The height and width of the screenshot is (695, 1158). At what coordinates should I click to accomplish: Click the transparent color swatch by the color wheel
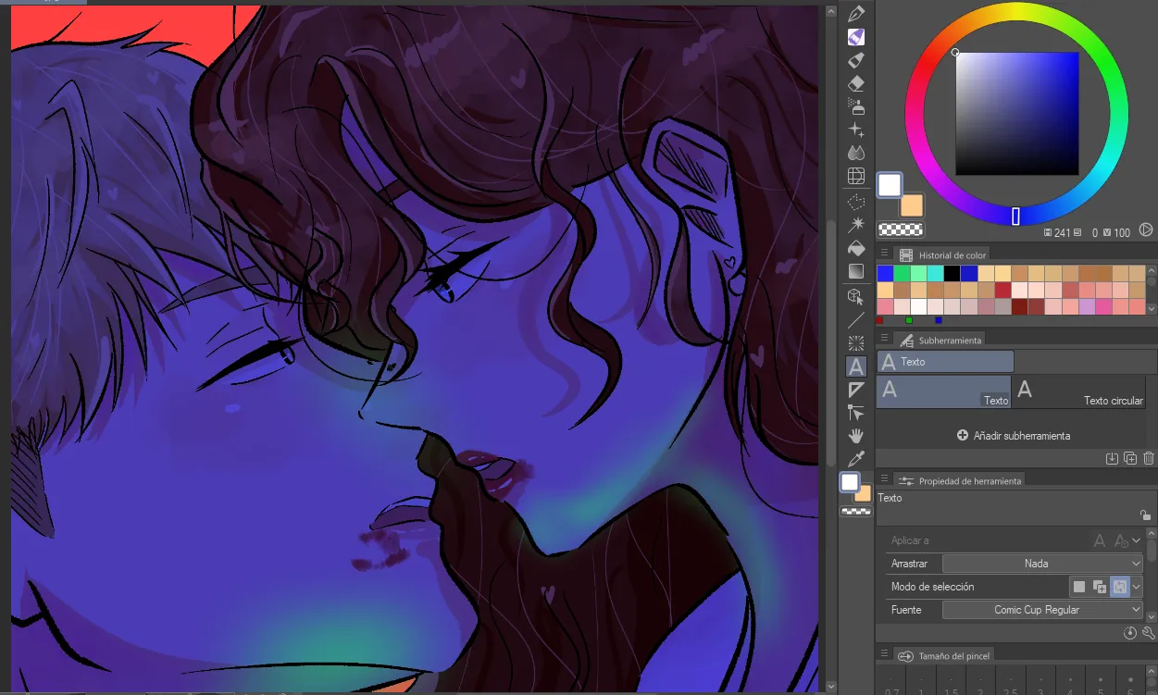[x=901, y=230]
